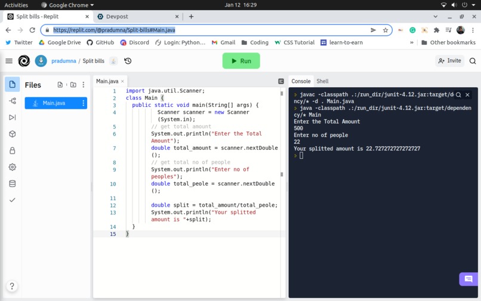Screen dimensions: 481x301
Task: Open the GitHub bookmark
Action: click(100, 42)
